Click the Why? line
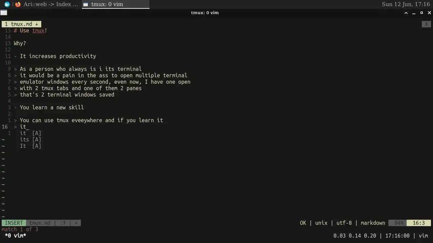The width and height of the screenshot is (433, 243). coord(20,44)
